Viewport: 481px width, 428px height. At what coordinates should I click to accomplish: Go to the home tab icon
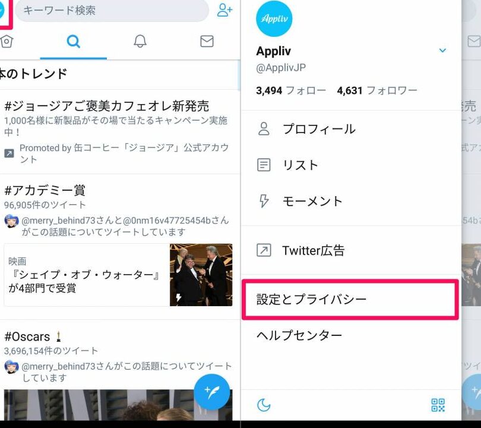(x=7, y=41)
